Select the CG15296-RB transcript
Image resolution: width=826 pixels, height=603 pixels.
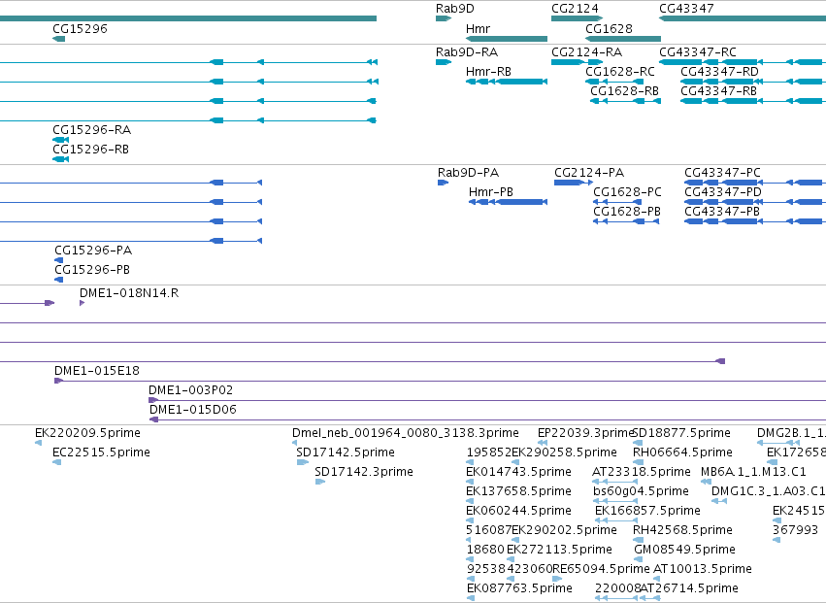[60, 159]
